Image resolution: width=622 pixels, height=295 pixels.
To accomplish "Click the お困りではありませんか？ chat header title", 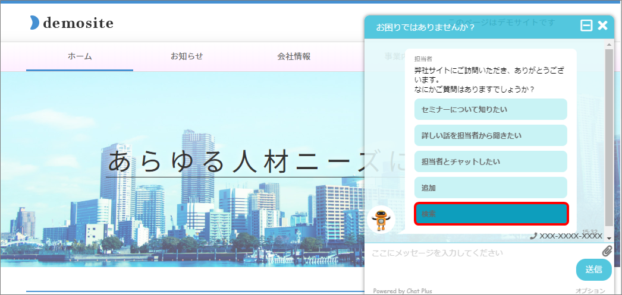I will click(x=425, y=27).
